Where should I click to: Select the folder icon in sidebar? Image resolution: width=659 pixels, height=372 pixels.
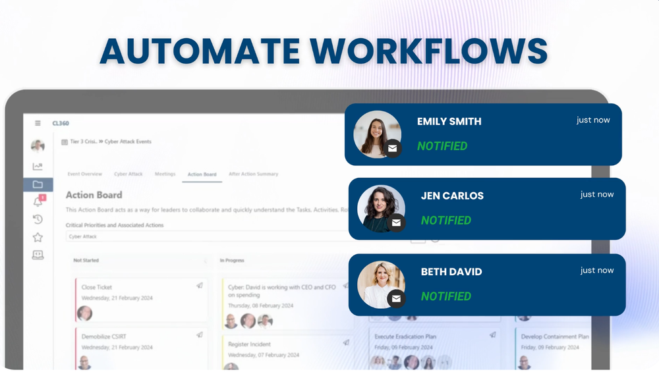point(38,184)
